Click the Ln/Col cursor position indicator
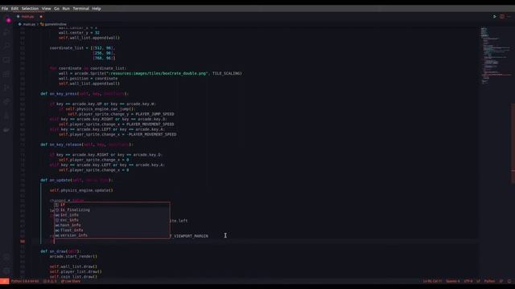This screenshot has height=289, width=515. (x=432, y=281)
